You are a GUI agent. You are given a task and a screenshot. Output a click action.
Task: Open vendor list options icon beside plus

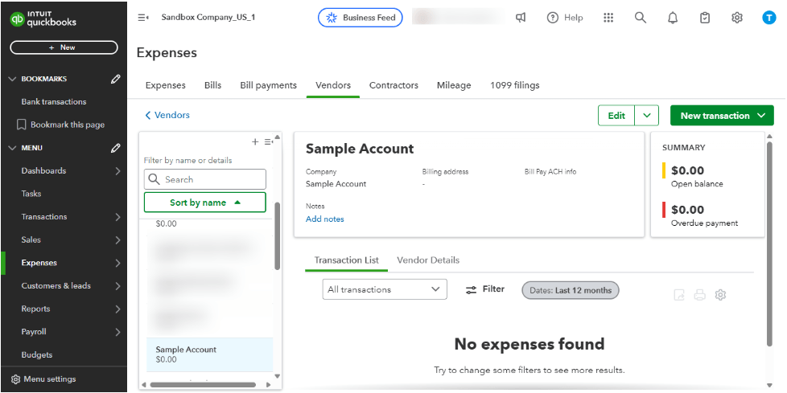[268, 142]
